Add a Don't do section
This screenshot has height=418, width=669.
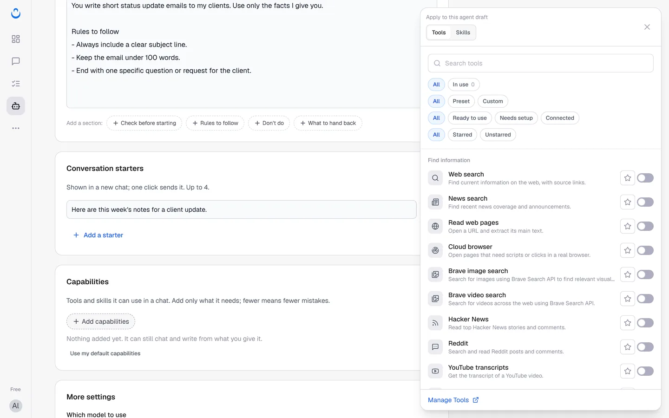pos(269,123)
